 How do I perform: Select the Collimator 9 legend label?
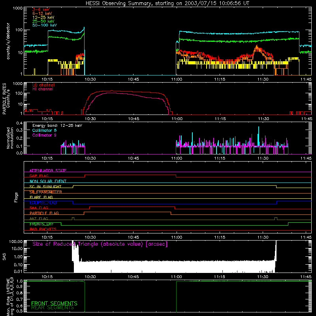[x=44, y=135]
